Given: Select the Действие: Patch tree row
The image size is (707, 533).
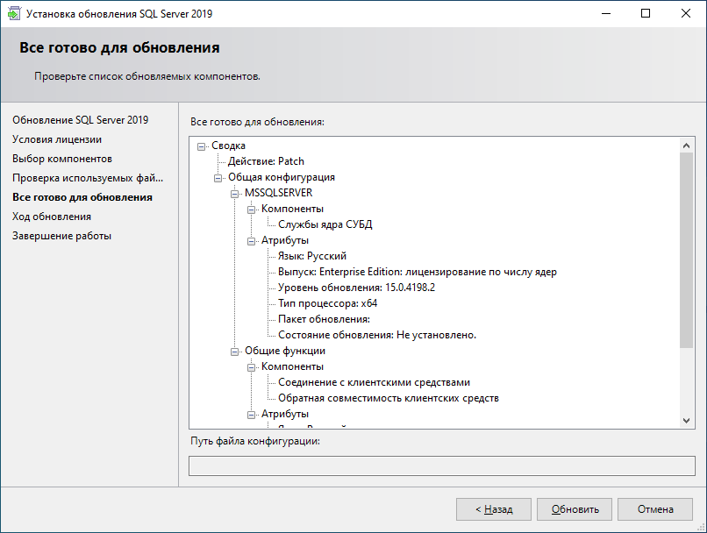Looking at the screenshot, I should coord(266,161).
